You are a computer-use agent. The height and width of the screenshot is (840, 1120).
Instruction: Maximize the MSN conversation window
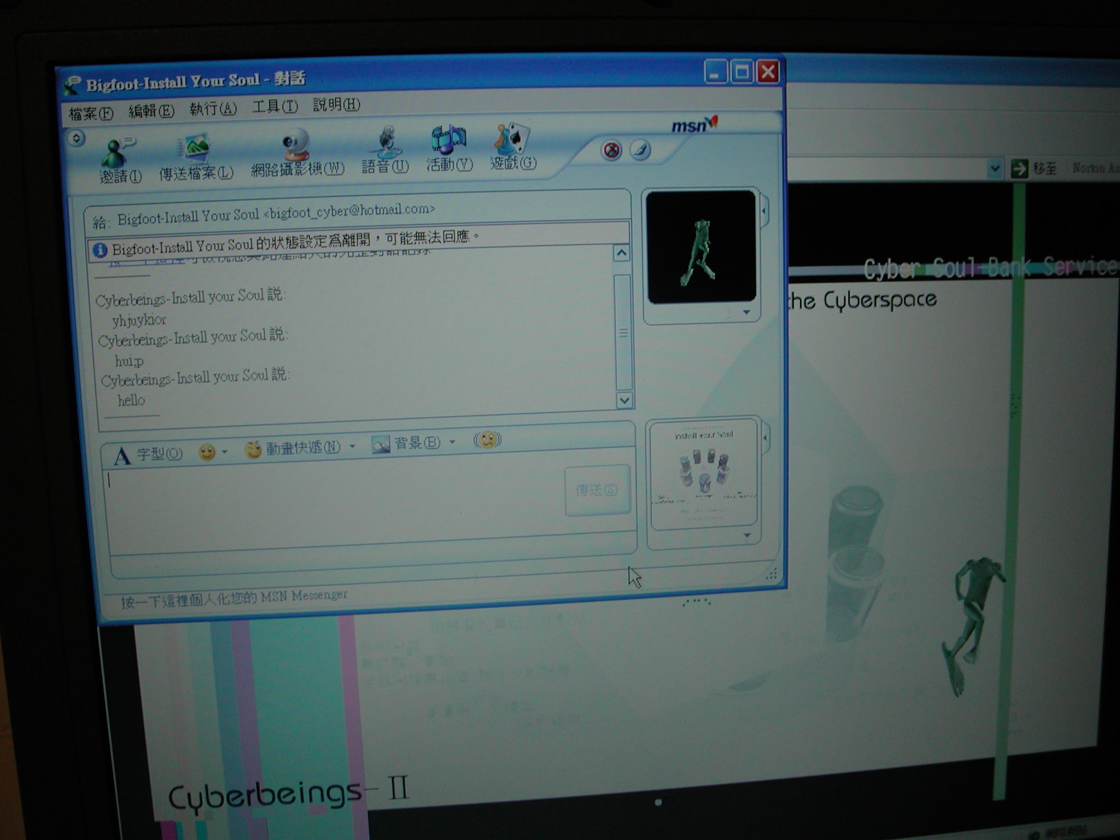tap(742, 72)
